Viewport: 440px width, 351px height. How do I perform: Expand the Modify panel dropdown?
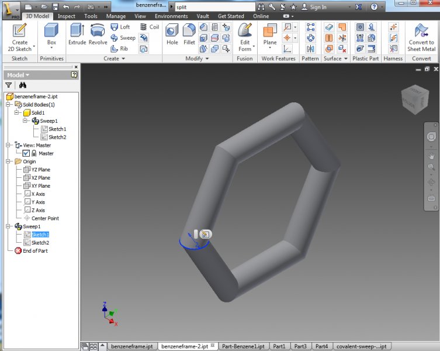(206, 58)
